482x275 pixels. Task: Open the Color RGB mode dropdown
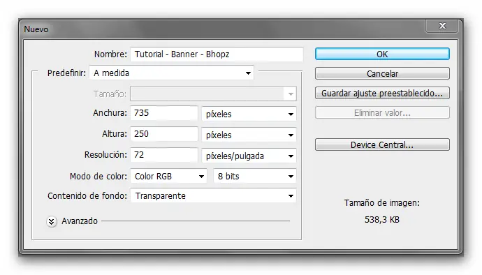click(168, 176)
